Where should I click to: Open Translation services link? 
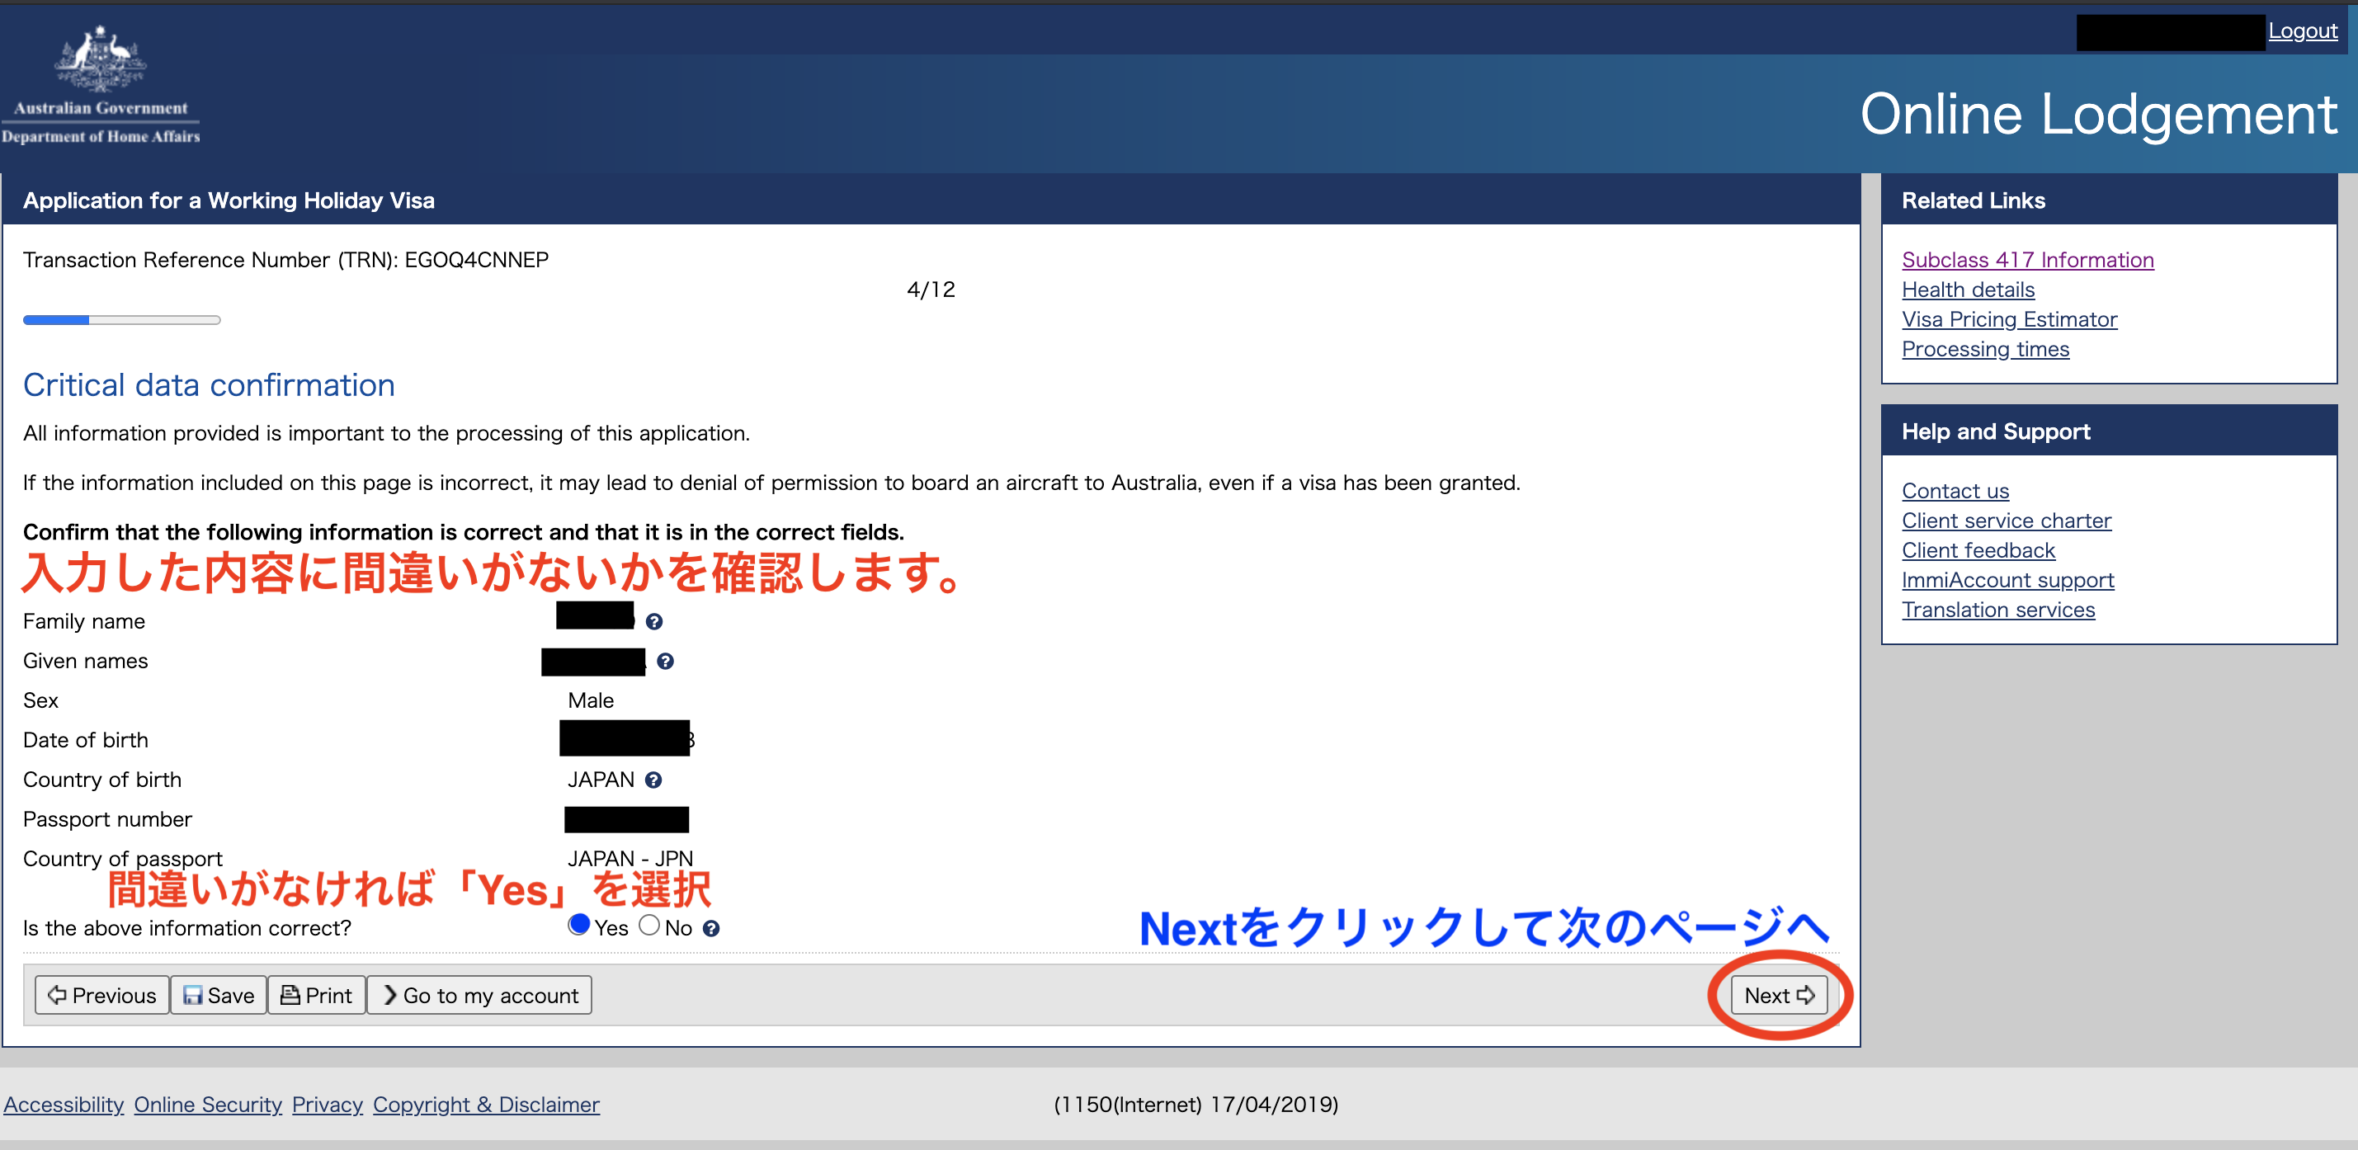tap(1998, 610)
